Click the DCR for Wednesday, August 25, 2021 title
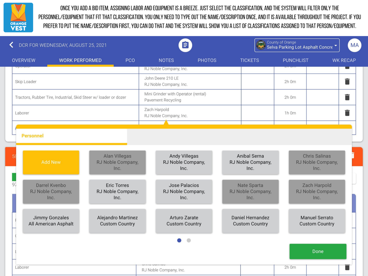This screenshot has width=368, height=276. (x=63, y=45)
